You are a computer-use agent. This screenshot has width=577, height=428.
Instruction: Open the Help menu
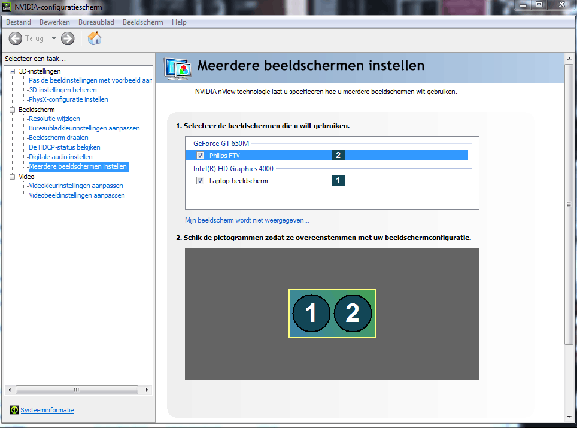pos(179,22)
